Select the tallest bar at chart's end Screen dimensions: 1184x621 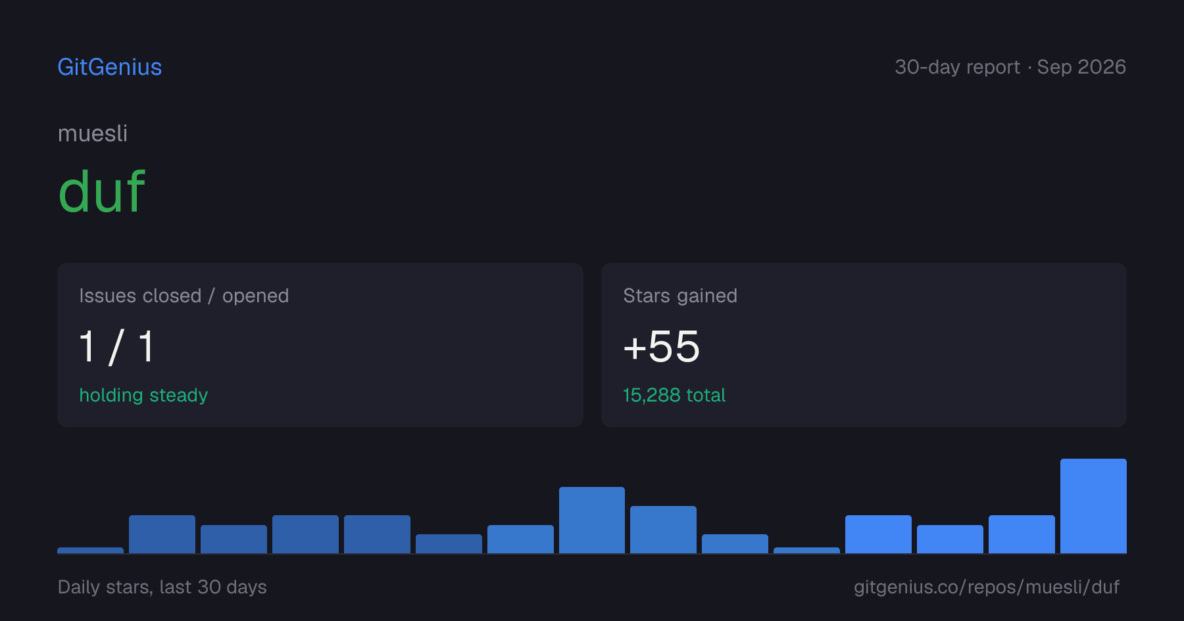click(1093, 506)
